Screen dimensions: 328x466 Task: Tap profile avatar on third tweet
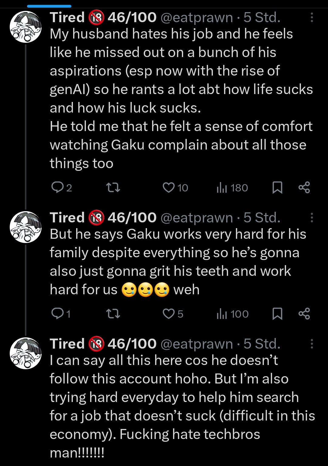26,353
